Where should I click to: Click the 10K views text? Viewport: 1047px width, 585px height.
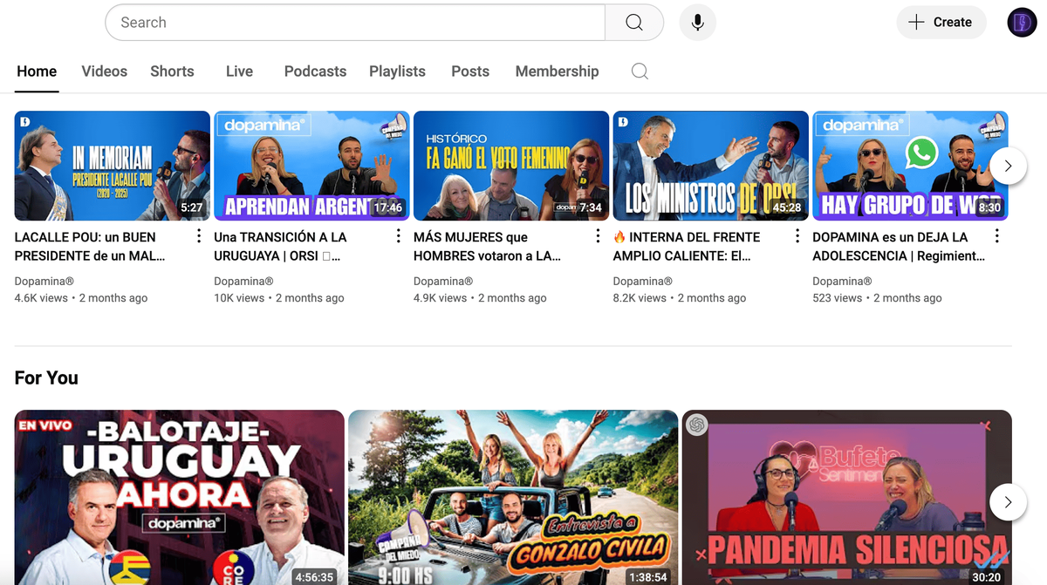[x=239, y=298]
